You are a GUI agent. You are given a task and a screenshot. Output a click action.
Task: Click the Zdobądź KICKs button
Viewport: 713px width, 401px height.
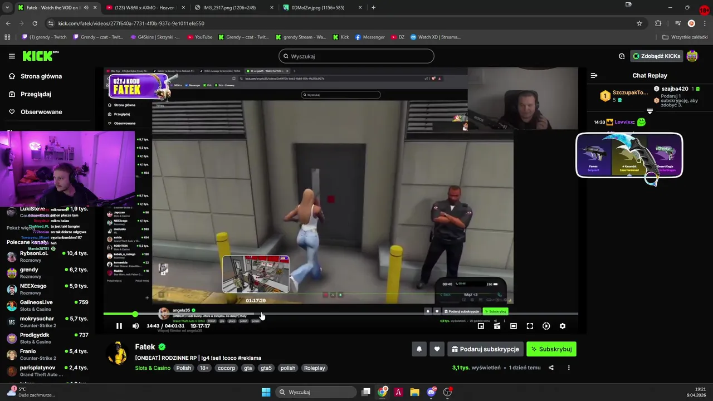657,56
